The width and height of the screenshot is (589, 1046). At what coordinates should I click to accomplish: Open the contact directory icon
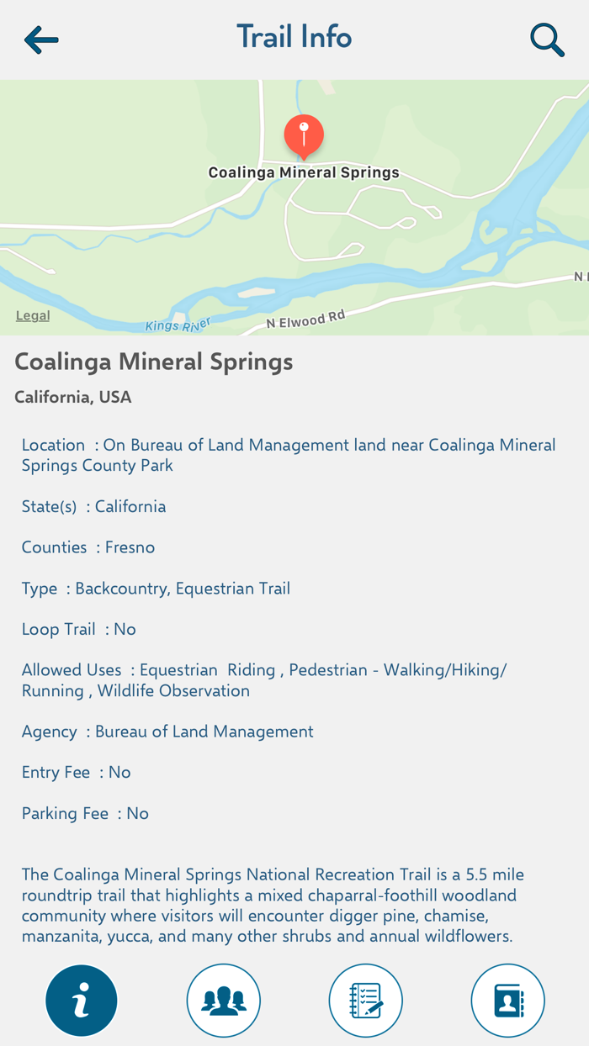[508, 1001]
